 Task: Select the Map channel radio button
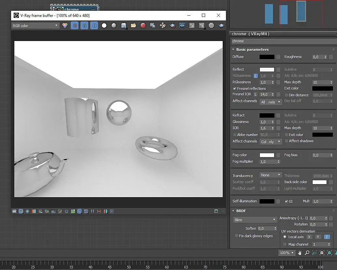point(285,244)
